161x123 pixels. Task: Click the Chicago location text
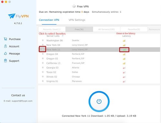tap(76, 77)
